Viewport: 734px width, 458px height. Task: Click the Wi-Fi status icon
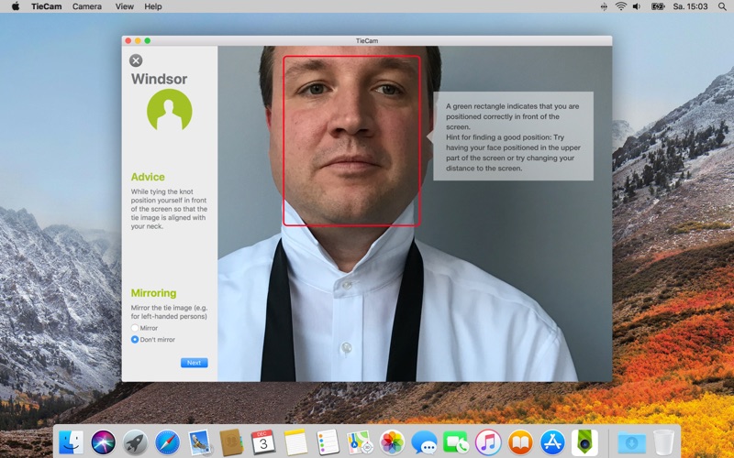[620, 6]
